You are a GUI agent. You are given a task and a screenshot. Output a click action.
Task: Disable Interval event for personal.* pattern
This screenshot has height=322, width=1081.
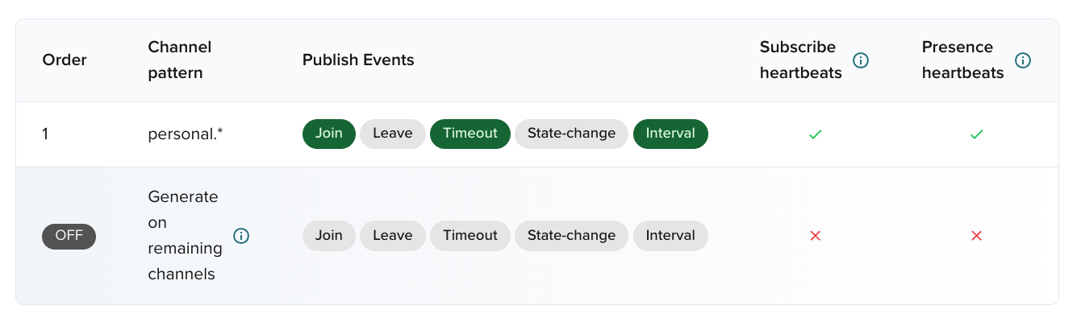pos(670,134)
